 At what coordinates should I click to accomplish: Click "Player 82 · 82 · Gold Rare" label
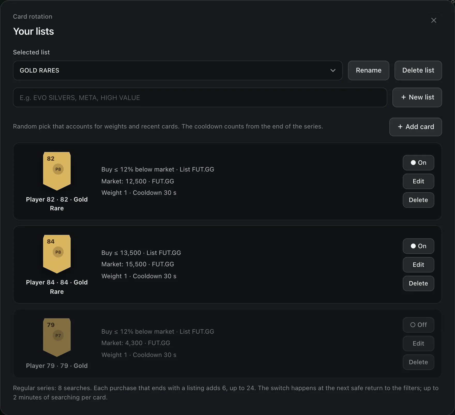[57, 204]
